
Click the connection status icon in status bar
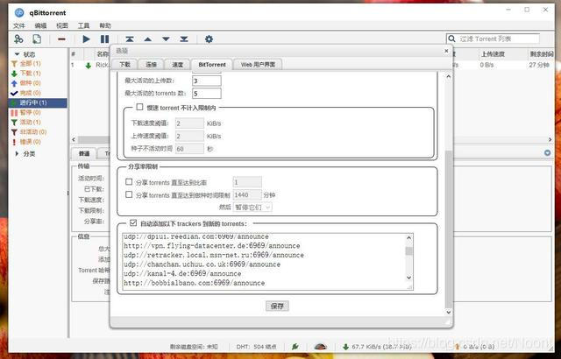295,347
